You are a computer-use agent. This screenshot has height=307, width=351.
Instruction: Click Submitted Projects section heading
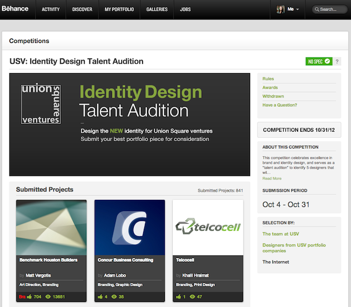(x=45, y=189)
